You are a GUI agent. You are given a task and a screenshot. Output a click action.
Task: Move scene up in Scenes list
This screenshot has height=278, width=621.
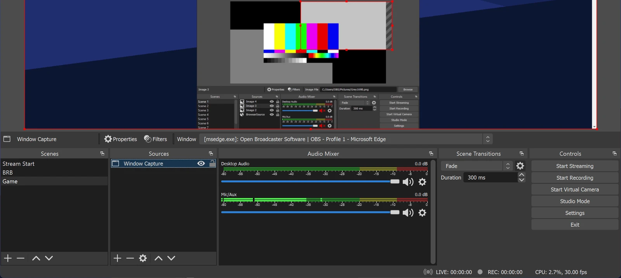pos(36,258)
